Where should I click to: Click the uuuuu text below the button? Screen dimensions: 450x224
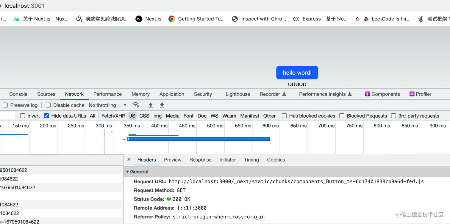coord(297,84)
